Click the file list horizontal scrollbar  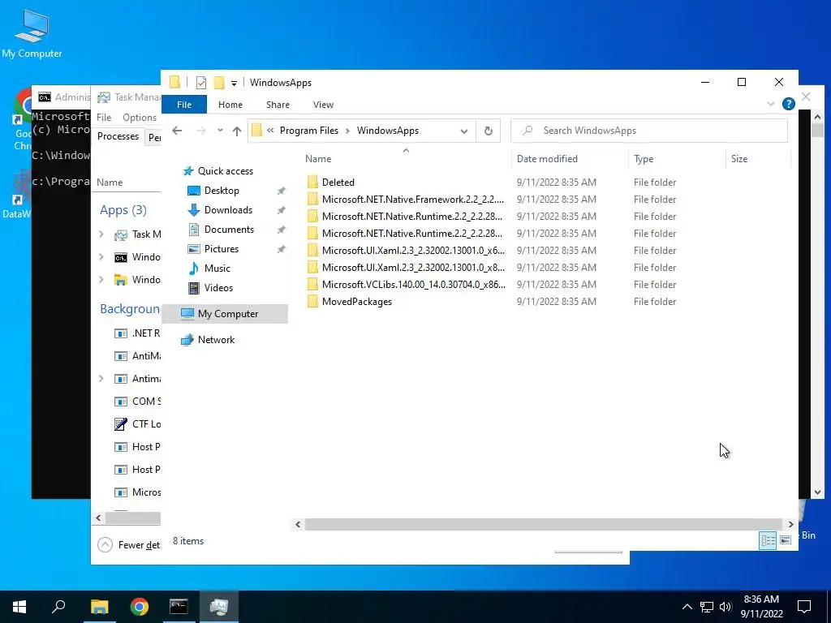pyautogui.click(x=543, y=525)
